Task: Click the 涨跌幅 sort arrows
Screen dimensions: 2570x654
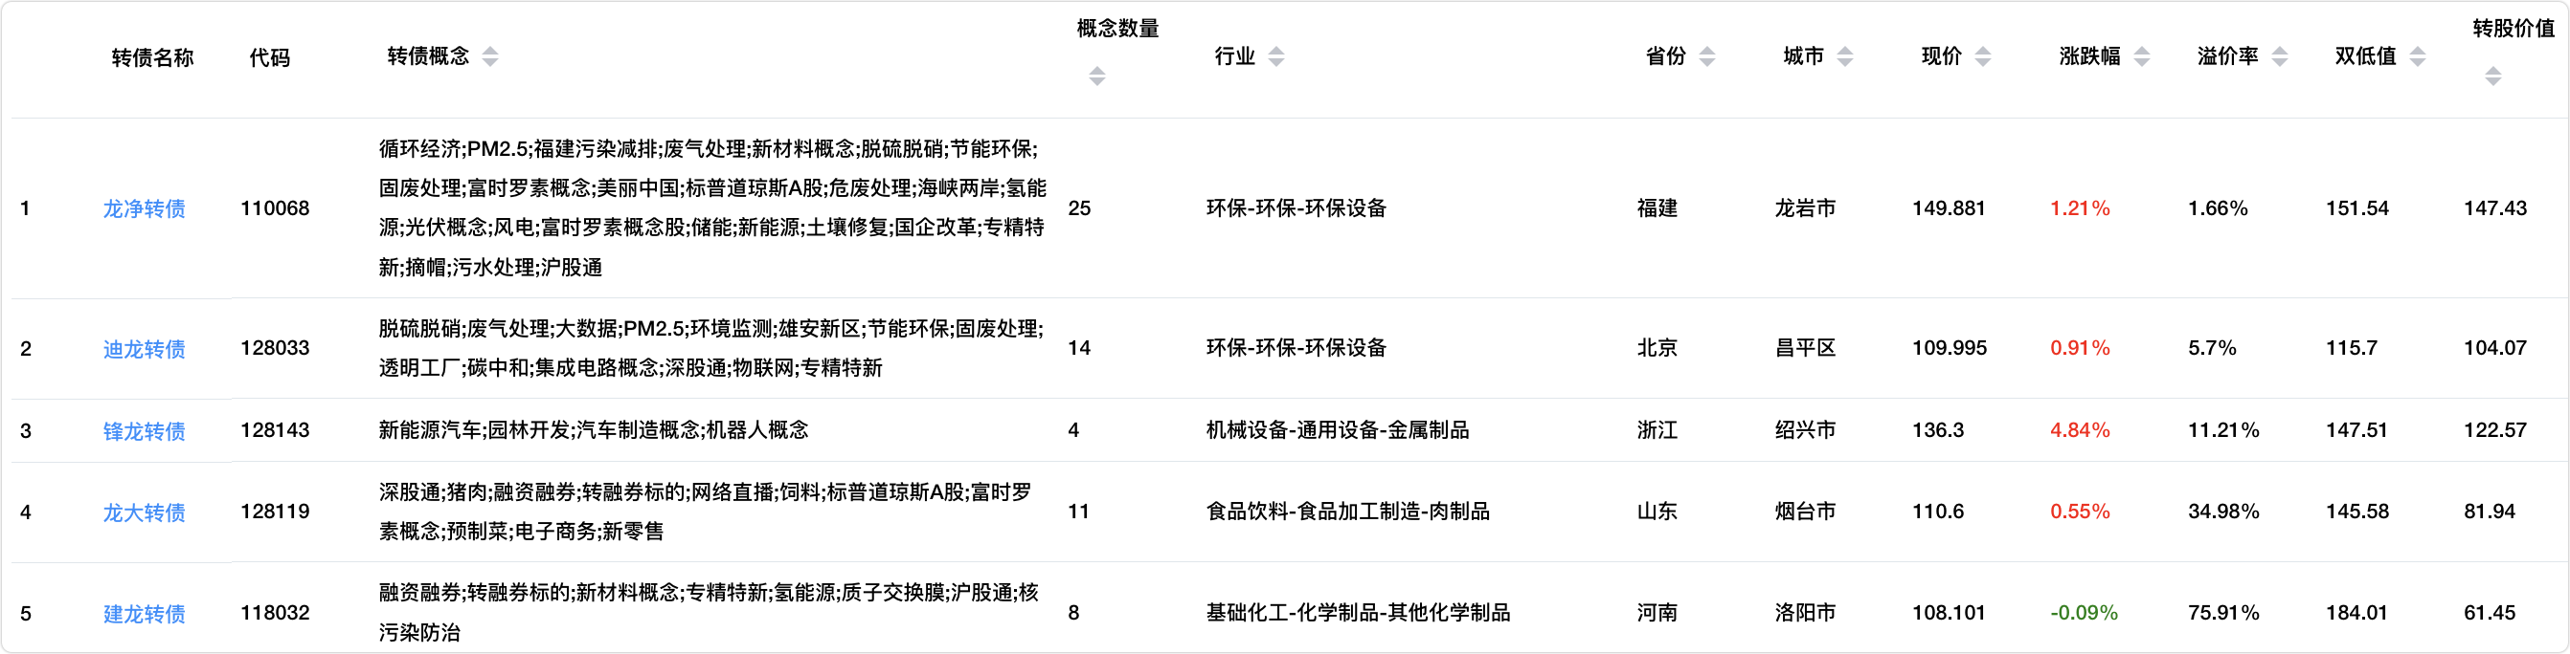Action: [x=2141, y=56]
